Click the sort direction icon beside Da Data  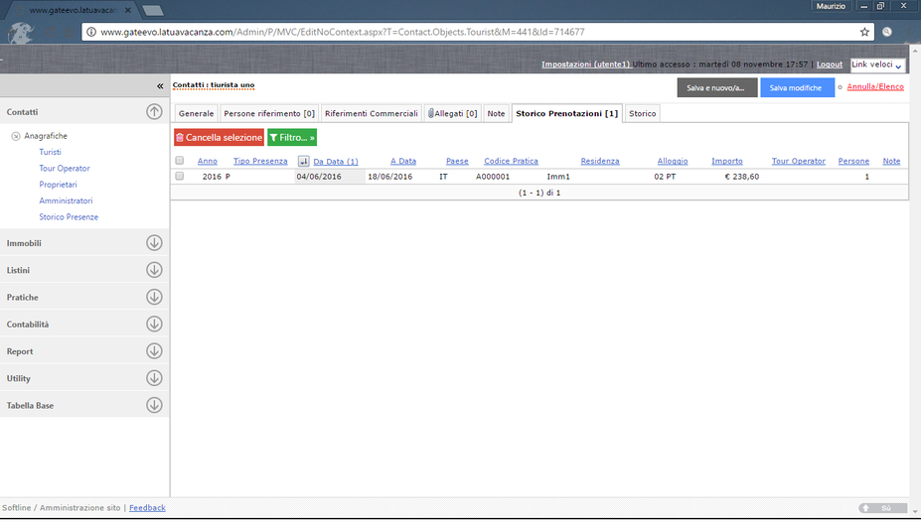[304, 162]
